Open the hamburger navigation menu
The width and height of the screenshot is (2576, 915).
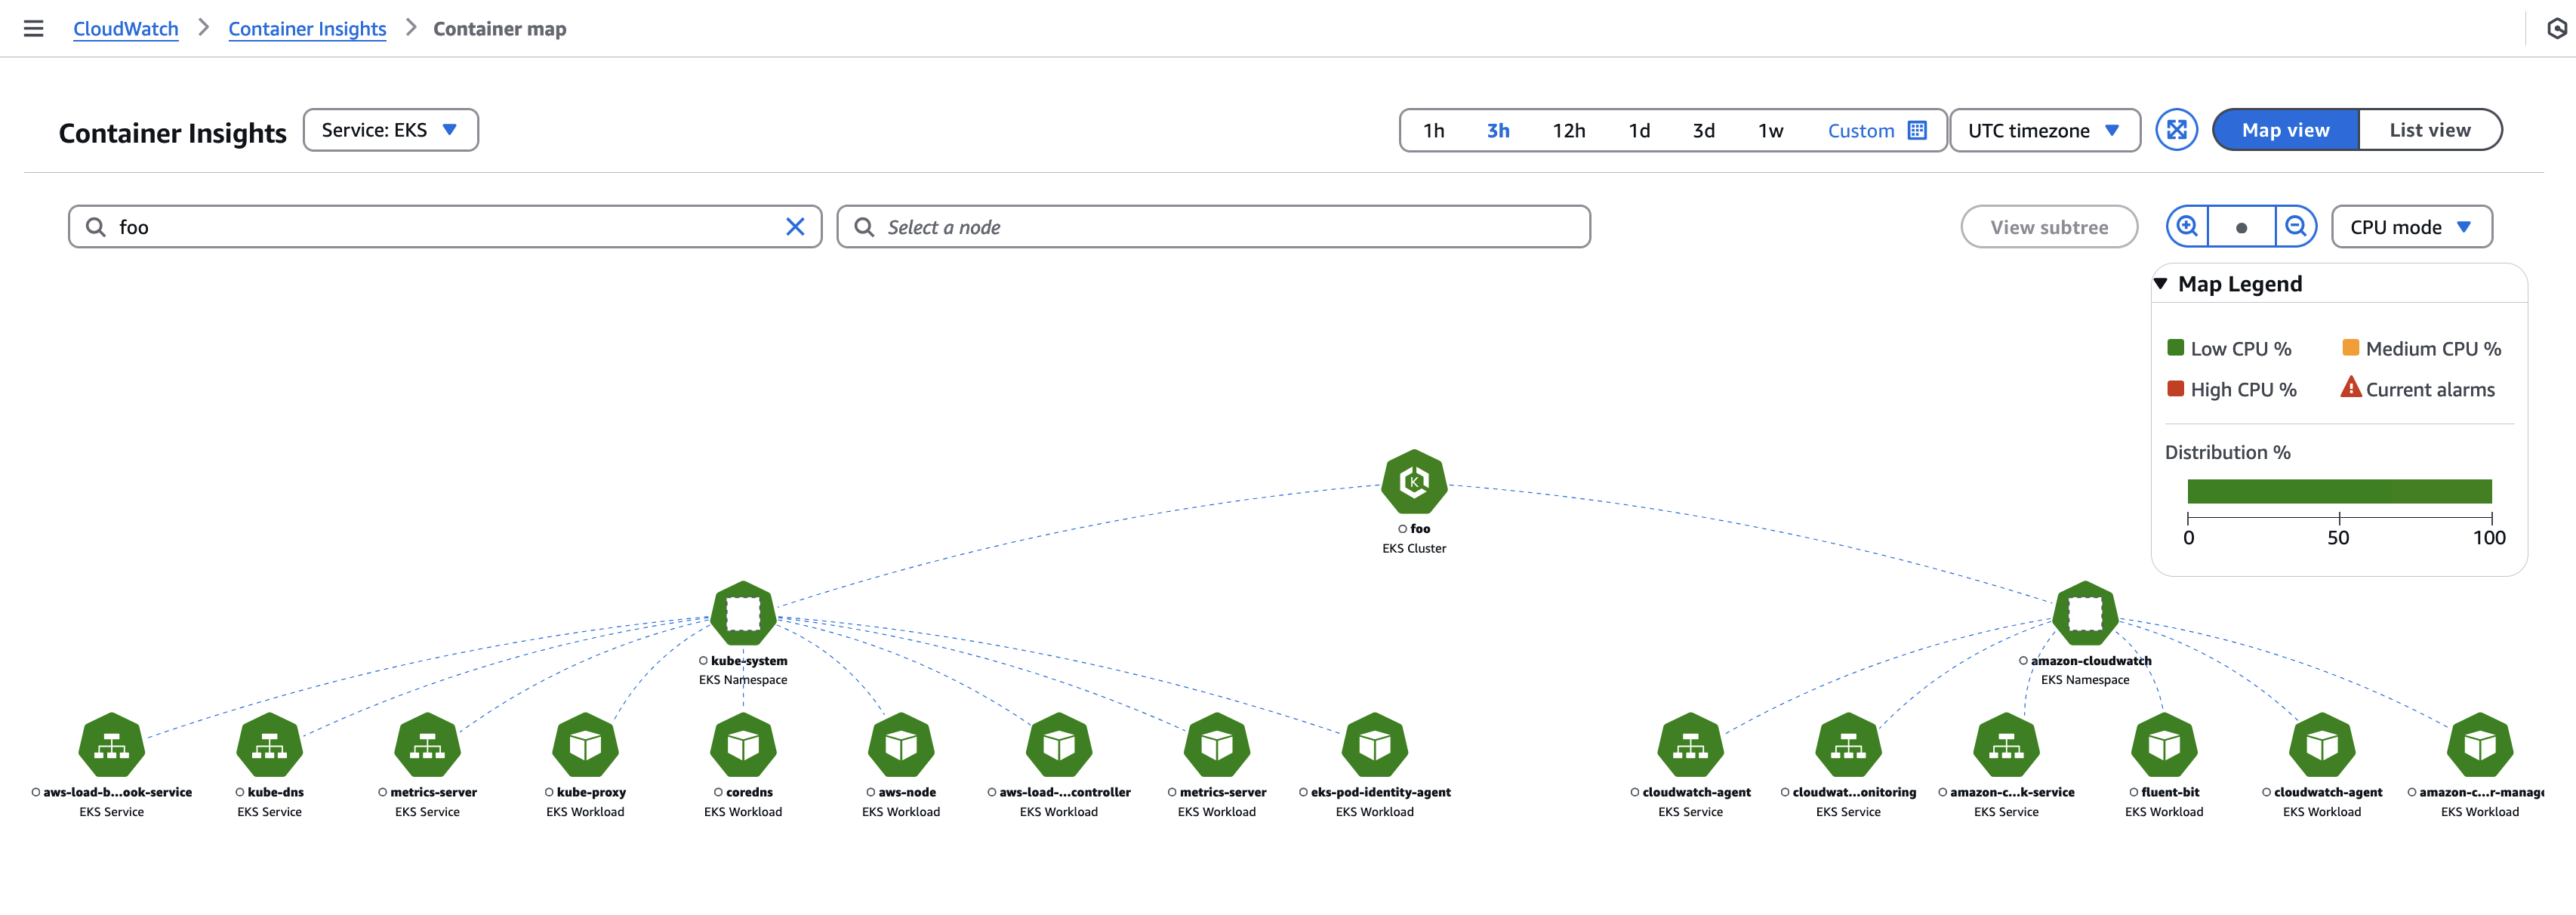tap(33, 29)
